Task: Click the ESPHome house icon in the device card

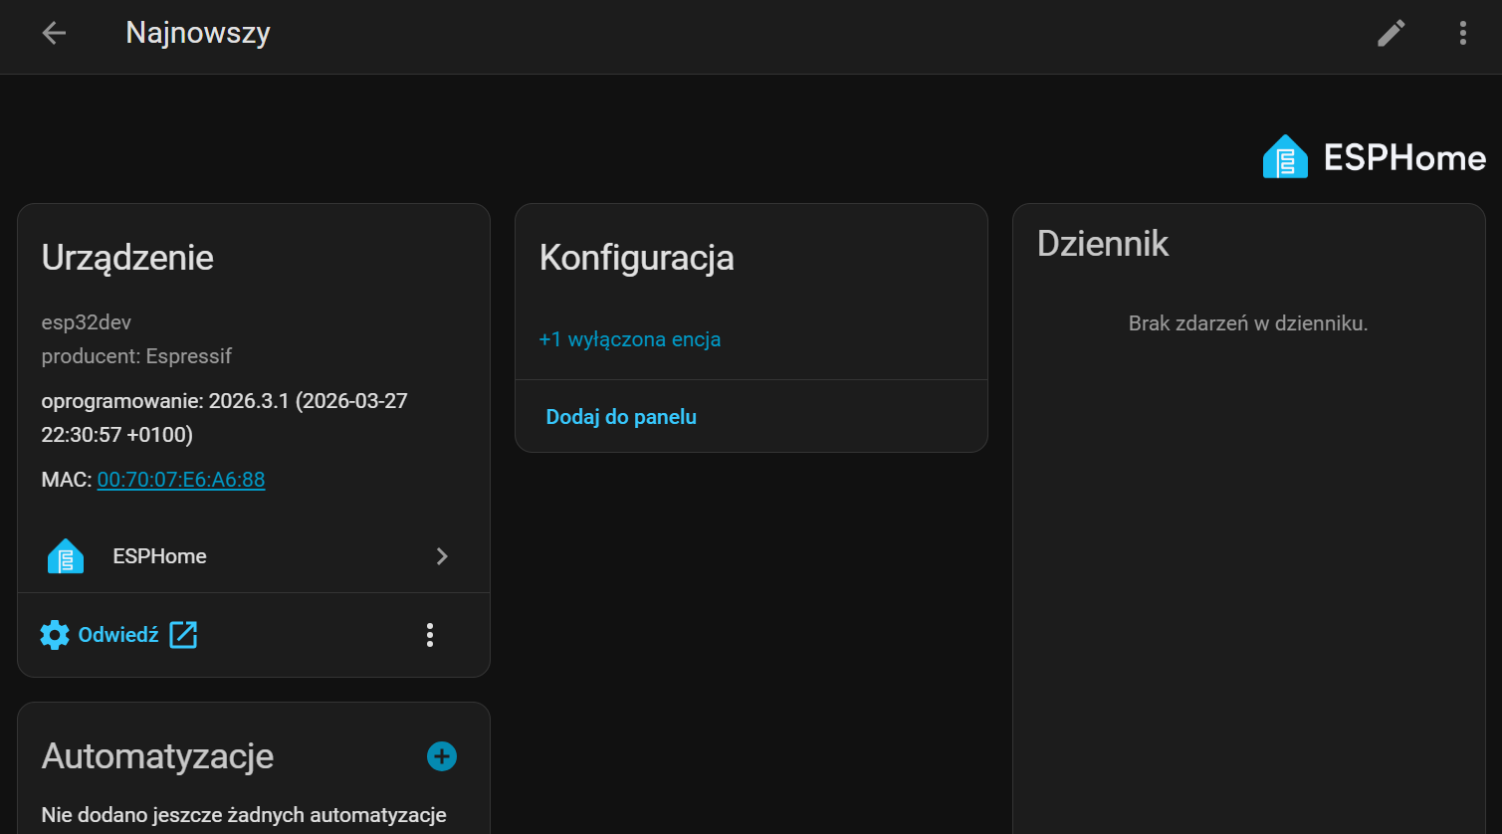Action: [66, 556]
